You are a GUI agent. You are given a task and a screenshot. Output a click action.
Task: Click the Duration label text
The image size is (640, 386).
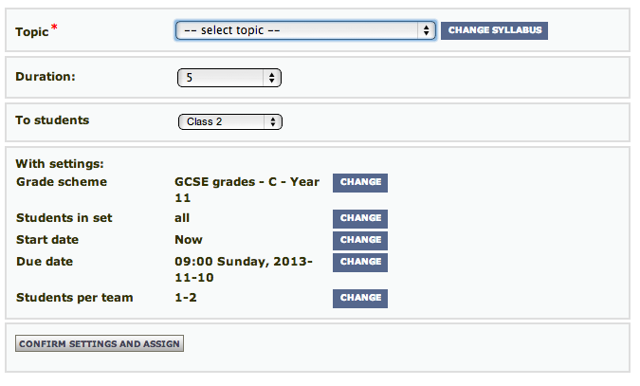click(46, 77)
